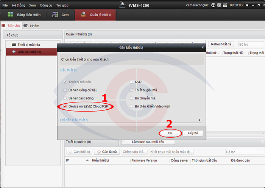The width and height of the screenshot is (265, 188).
Task: Expand the Chỉ dẫn kiểu thiết bị section
Action: 199,120
